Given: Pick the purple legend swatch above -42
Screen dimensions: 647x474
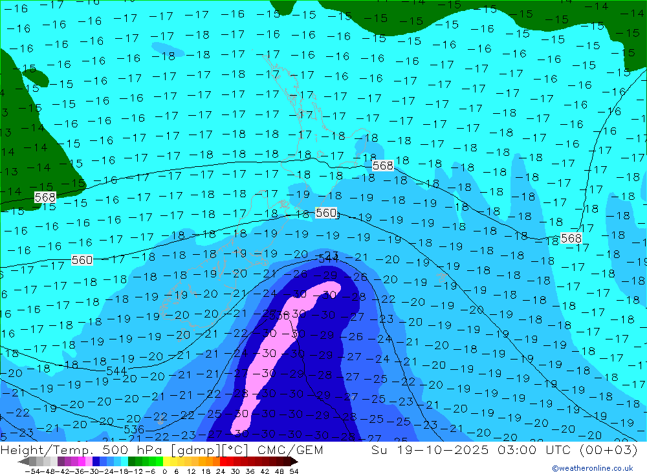Looking at the screenshot, I should pos(61,461).
